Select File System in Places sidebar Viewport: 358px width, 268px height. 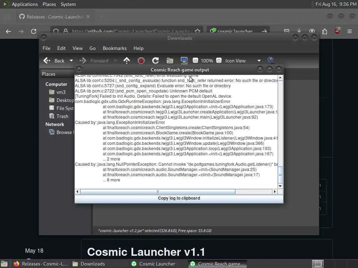62,108
